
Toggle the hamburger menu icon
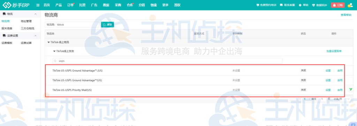click(38, 5)
